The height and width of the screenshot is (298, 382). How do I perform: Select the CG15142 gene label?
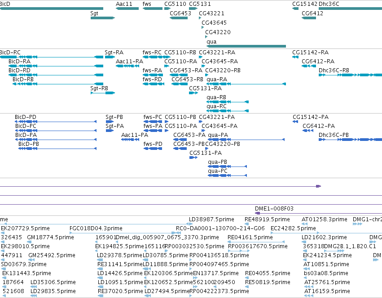pos(305,4)
